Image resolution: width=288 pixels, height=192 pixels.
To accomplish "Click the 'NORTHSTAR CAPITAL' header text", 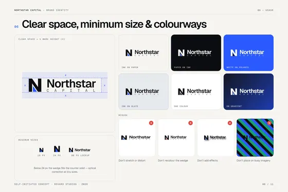I will pyautogui.click(x=28, y=10).
